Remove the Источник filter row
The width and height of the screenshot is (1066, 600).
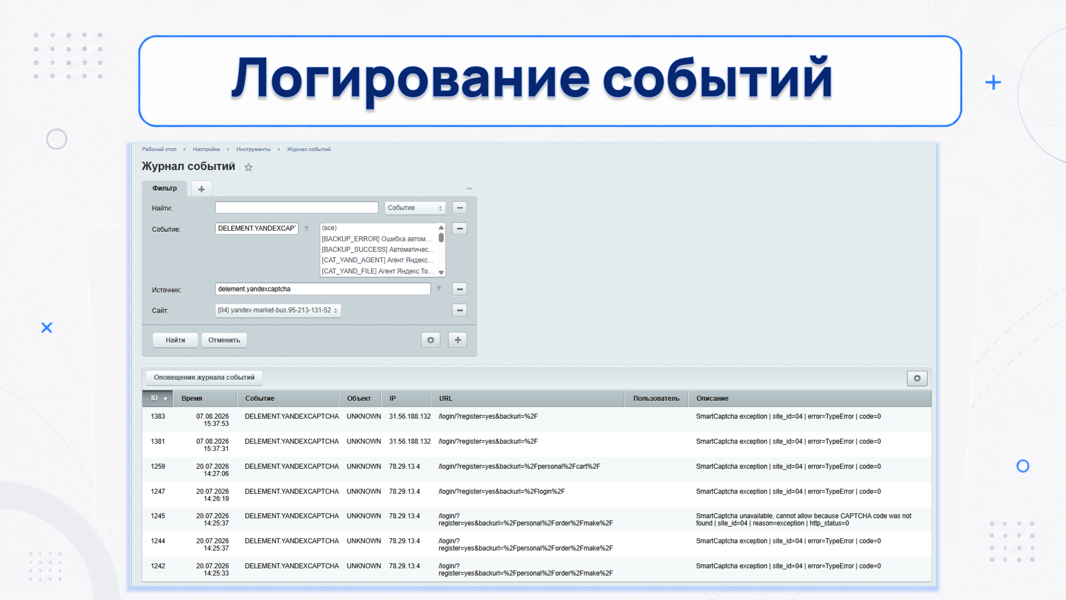[459, 289]
